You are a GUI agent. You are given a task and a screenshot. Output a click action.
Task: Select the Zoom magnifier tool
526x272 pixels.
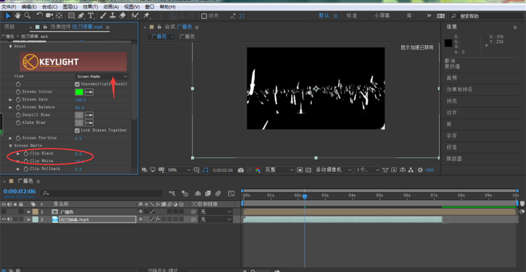27,16
